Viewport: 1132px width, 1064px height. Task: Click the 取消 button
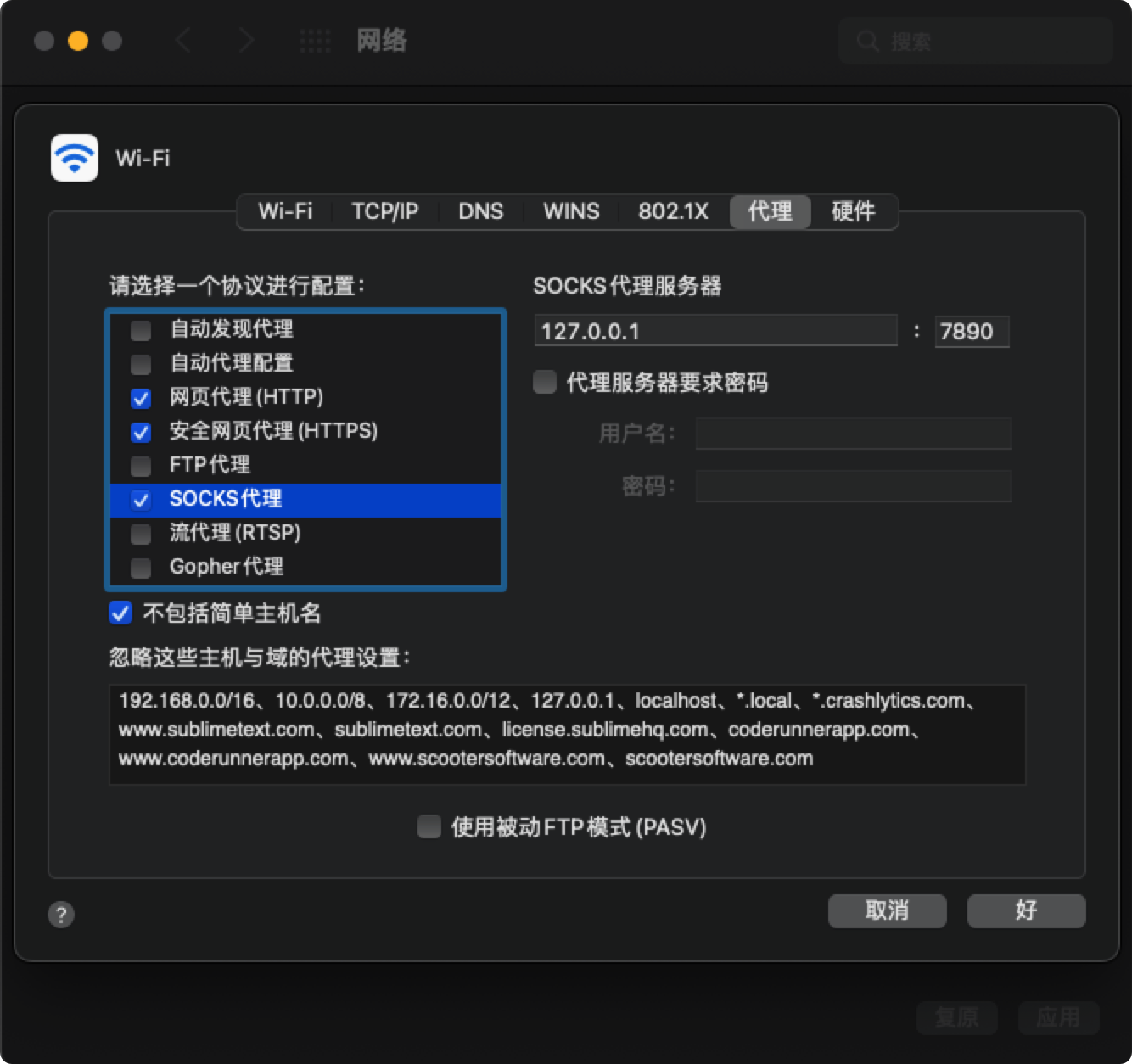[887, 910]
